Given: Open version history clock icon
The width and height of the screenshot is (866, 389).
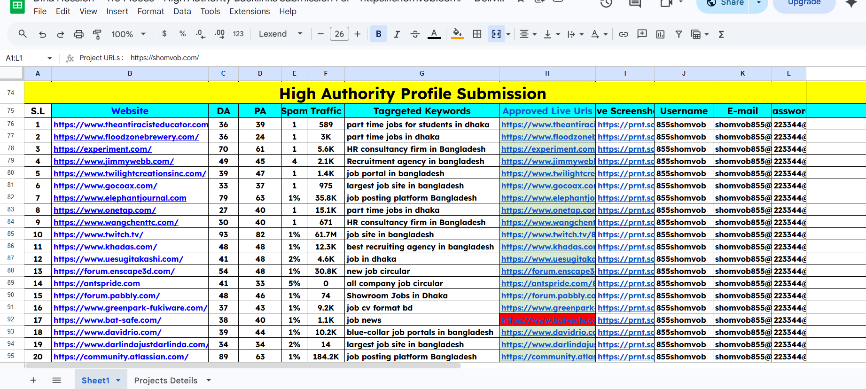Looking at the screenshot, I should [606, 4].
